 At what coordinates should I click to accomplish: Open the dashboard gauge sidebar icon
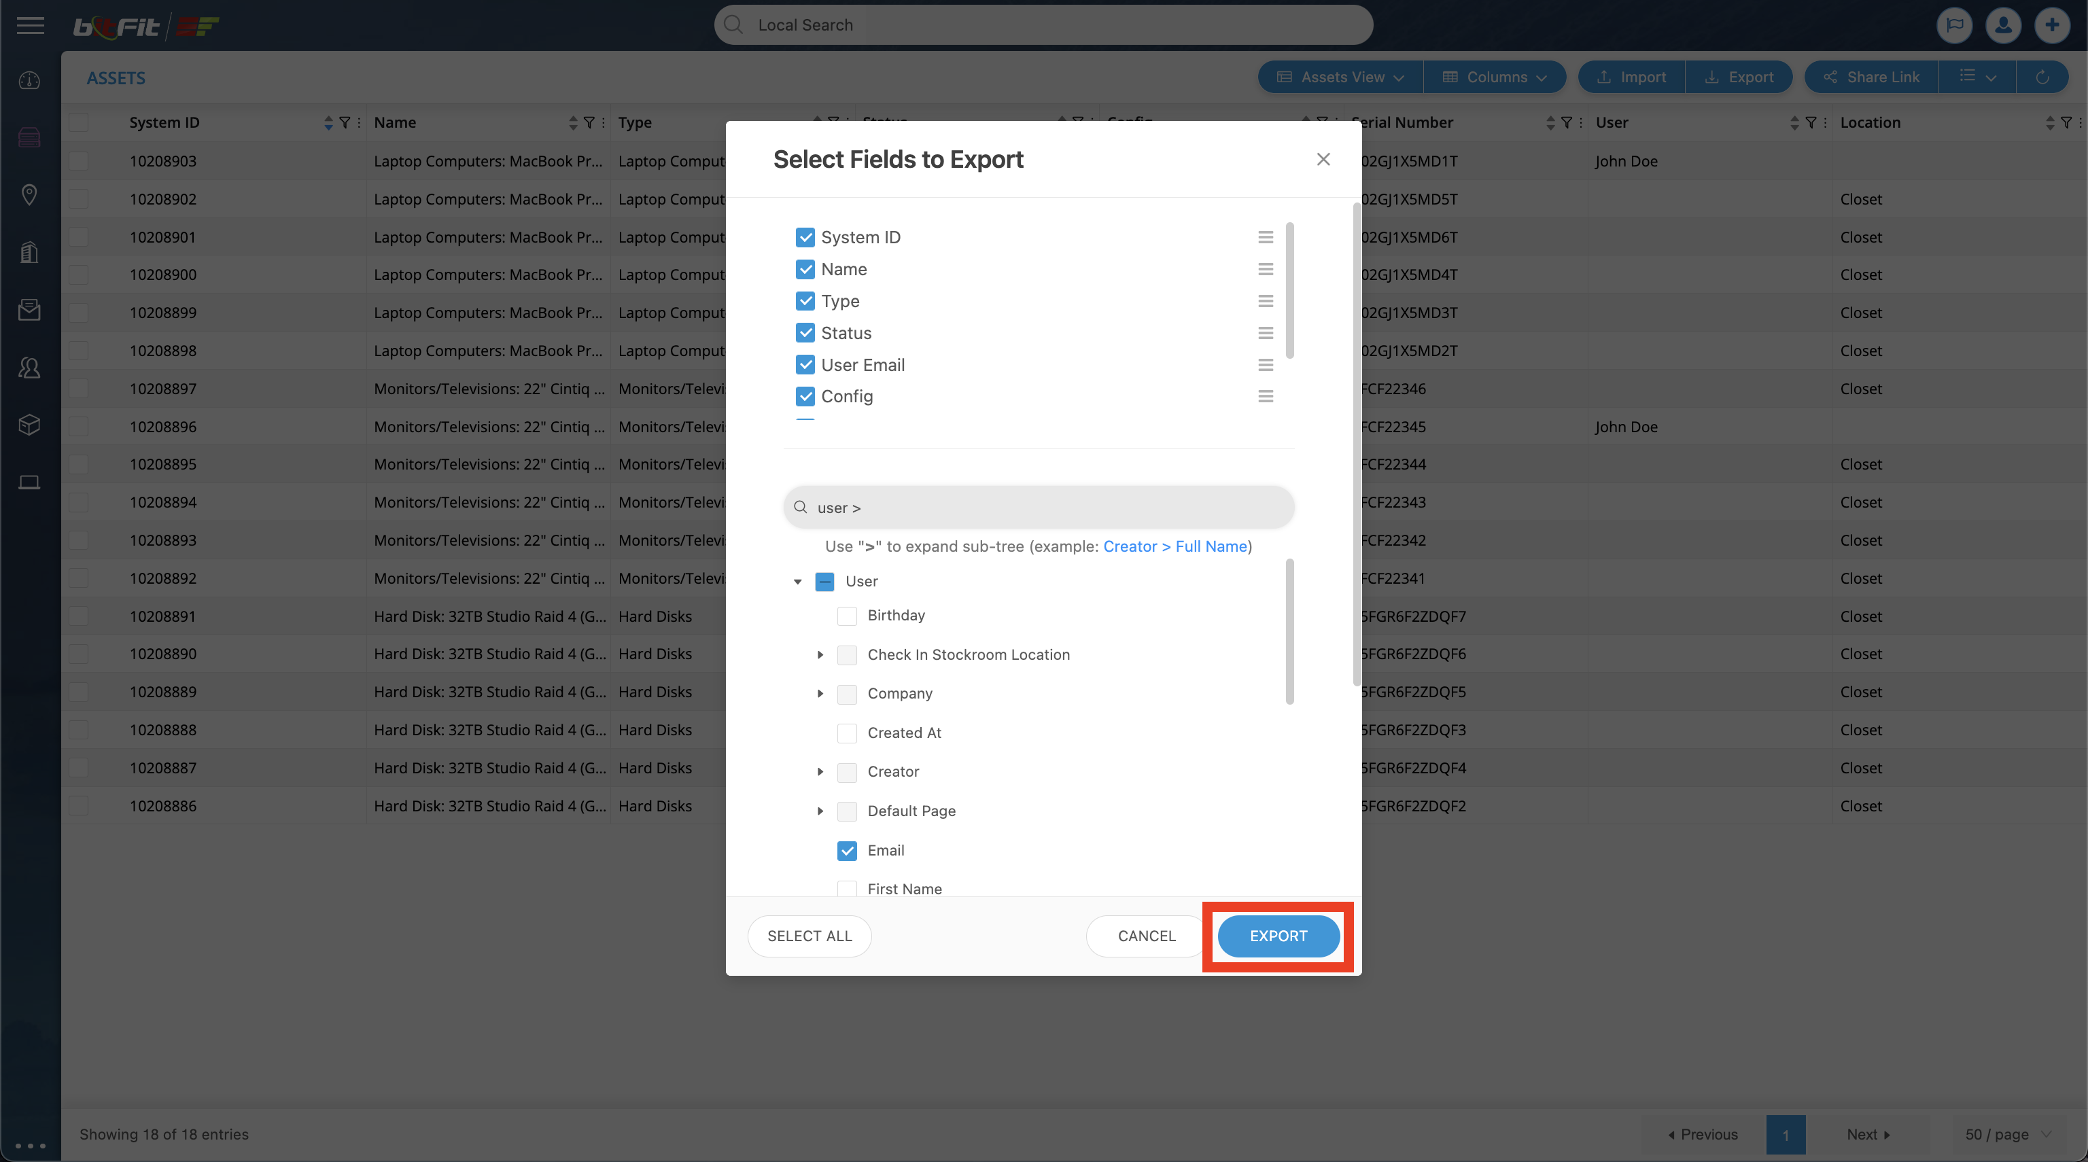point(29,80)
